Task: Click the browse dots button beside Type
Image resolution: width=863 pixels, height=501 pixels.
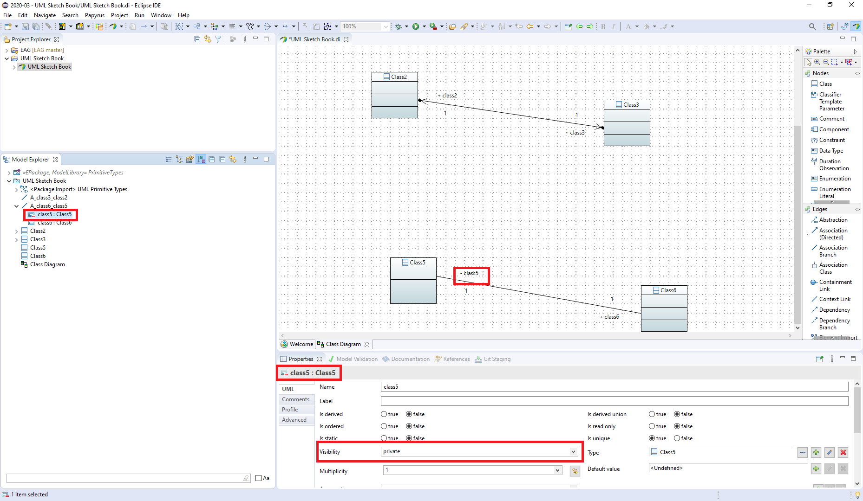Action: 803,452
